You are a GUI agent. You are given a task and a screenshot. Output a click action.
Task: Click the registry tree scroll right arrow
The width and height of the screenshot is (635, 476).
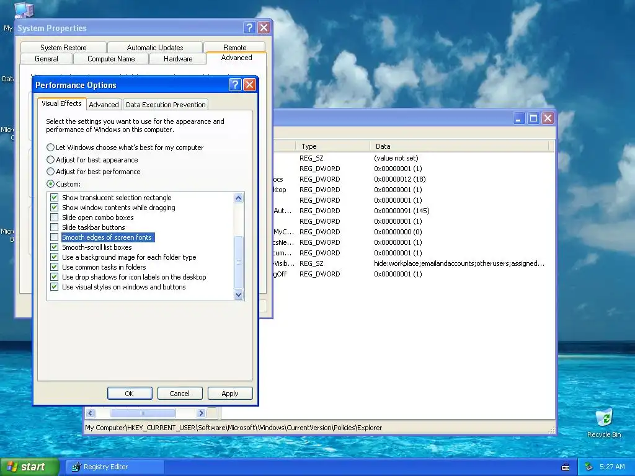pyautogui.click(x=202, y=413)
